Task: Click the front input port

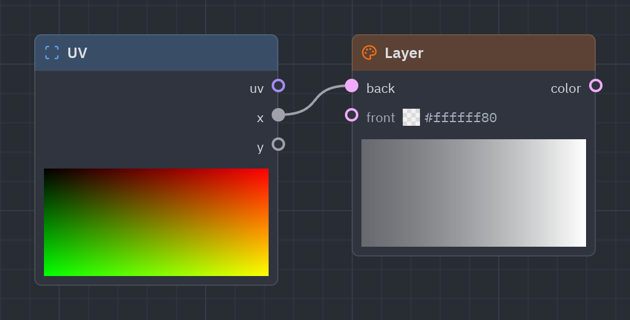Action: (x=352, y=115)
